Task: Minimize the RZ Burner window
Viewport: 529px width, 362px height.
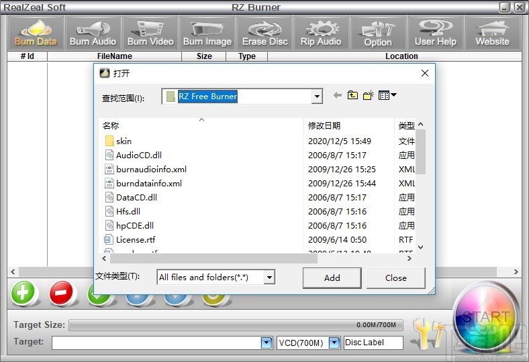Action: [x=505, y=7]
